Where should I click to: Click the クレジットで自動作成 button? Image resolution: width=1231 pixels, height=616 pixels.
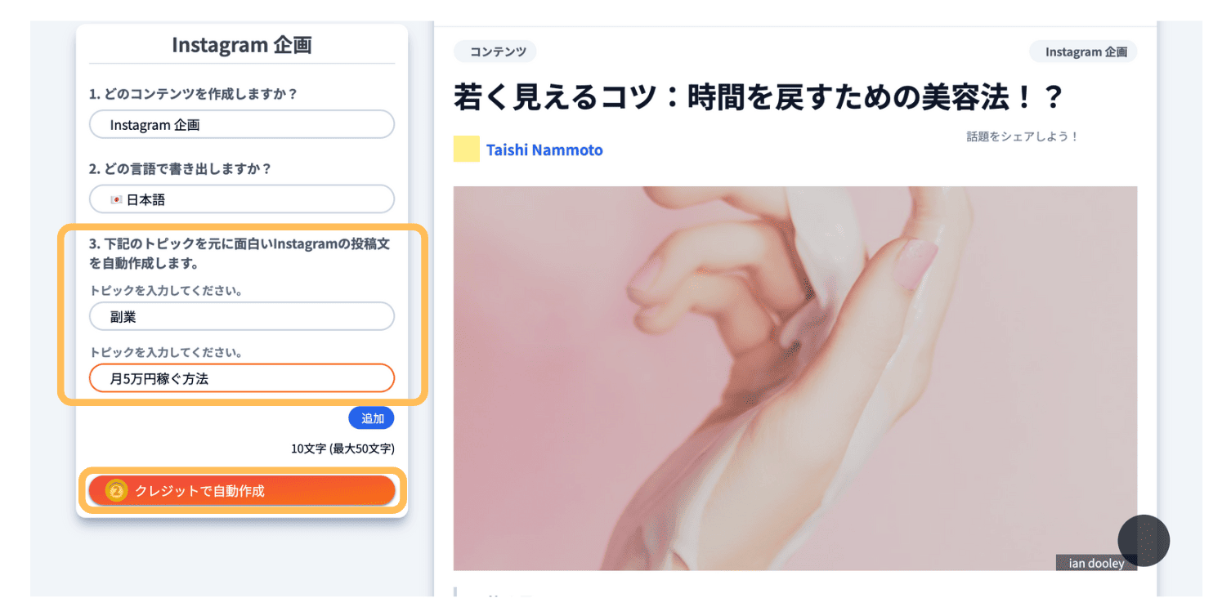[242, 490]
